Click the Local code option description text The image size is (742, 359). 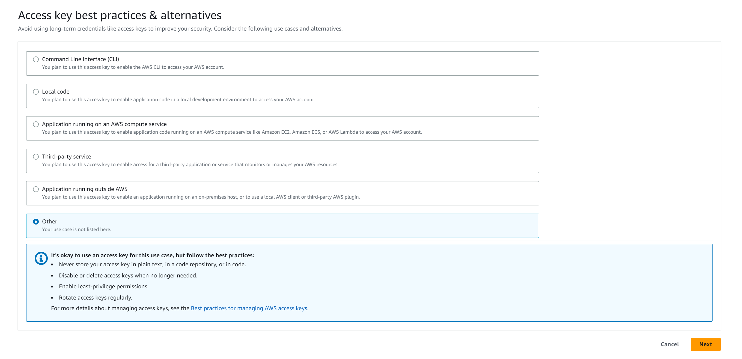(178, 100)
